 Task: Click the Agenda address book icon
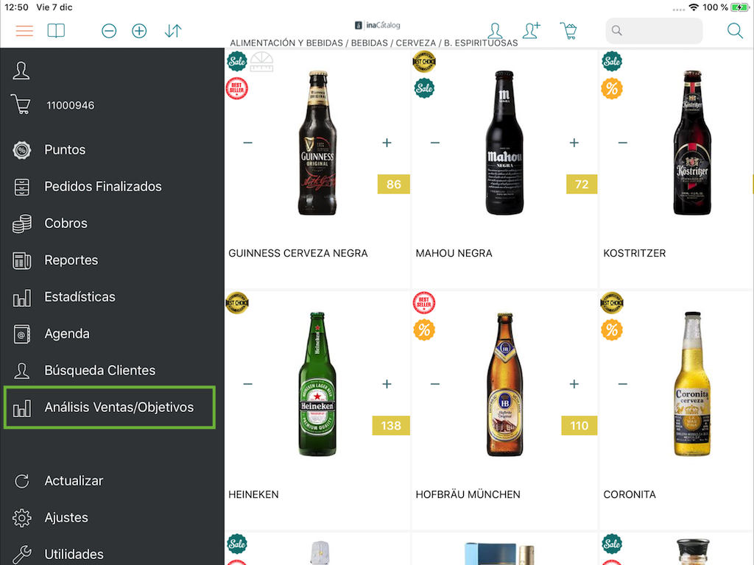21,334
